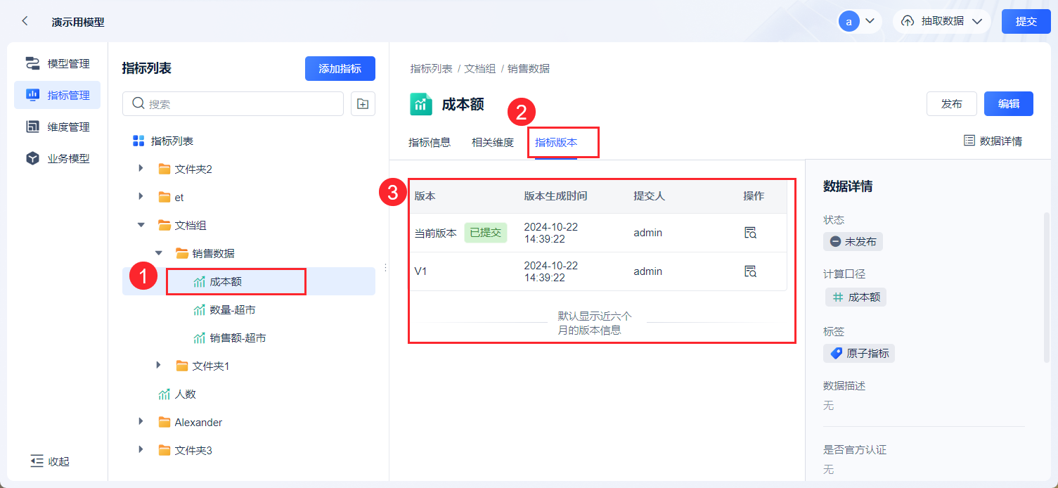Open 模型管理 in the sidebar
The width and height of the screenshot is (1058, 488).
[58, 64]
